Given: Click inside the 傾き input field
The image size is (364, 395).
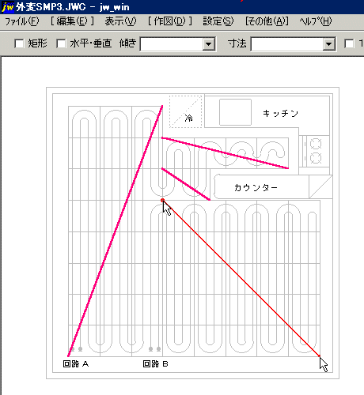Looking at the screenshot, I should (x=172, y=44).
